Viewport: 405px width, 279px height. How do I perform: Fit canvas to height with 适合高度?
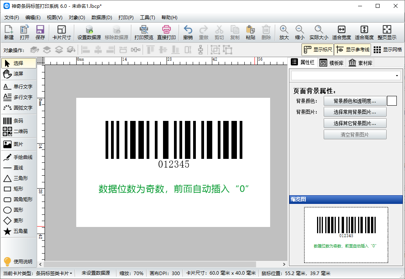click(364, 32)
